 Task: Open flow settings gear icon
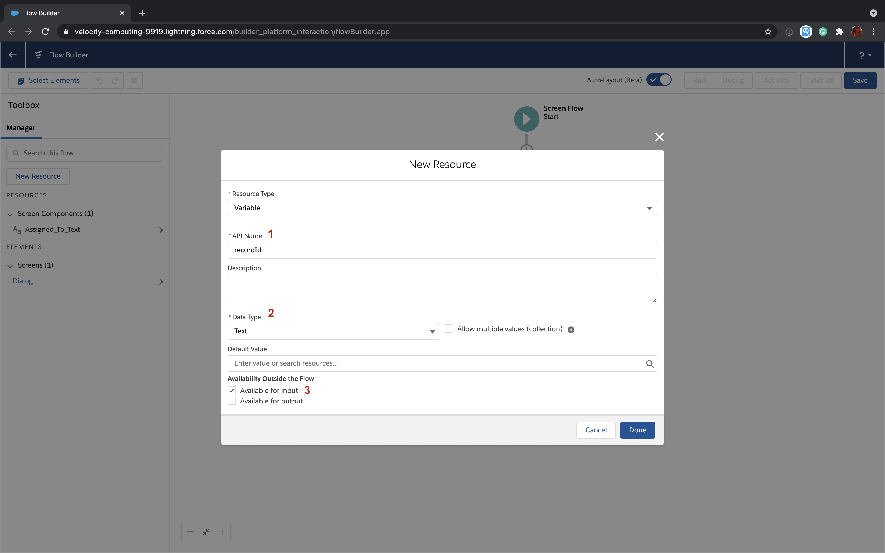tap(134, 81)
